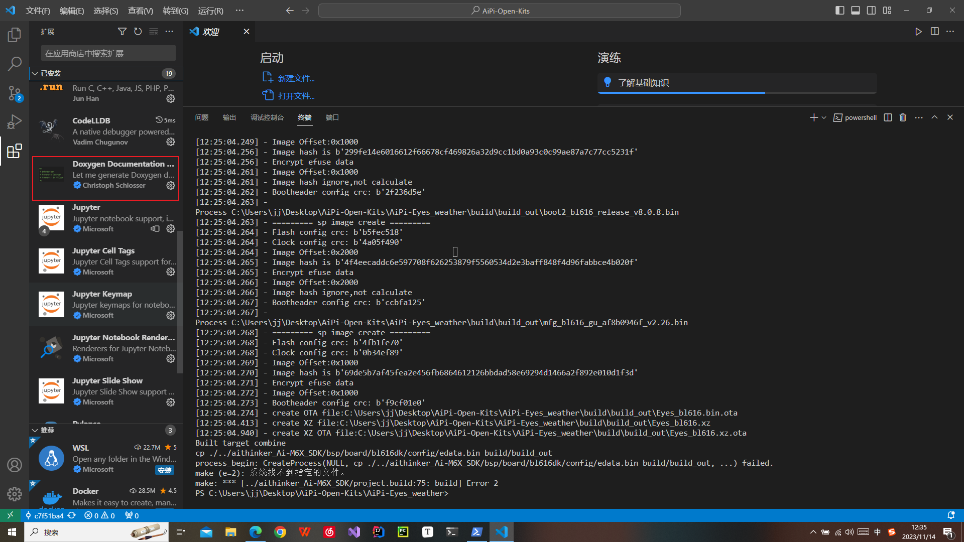Image resolution: width=964 pixels, height=542 pixels.
Task: Kill the terminal with trash icon
Action: tap(903, 117)
